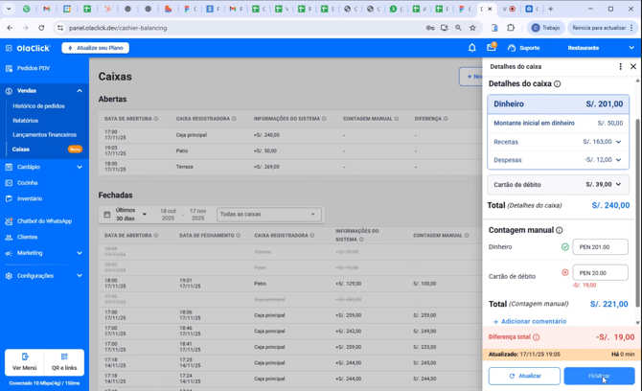
Task: Click info icon next to Contagem Manual in Abertas
Action: [397, 119]
